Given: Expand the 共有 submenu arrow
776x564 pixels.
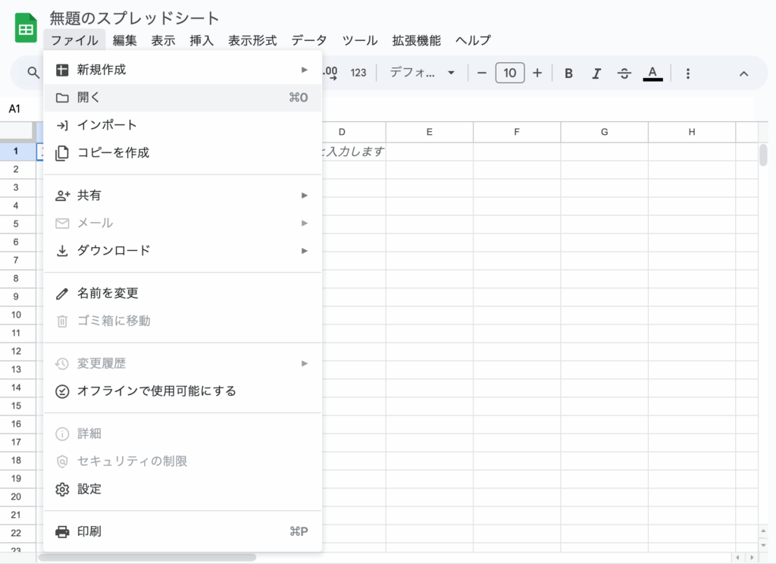Looking at the screenshot, I should (304, 195).
